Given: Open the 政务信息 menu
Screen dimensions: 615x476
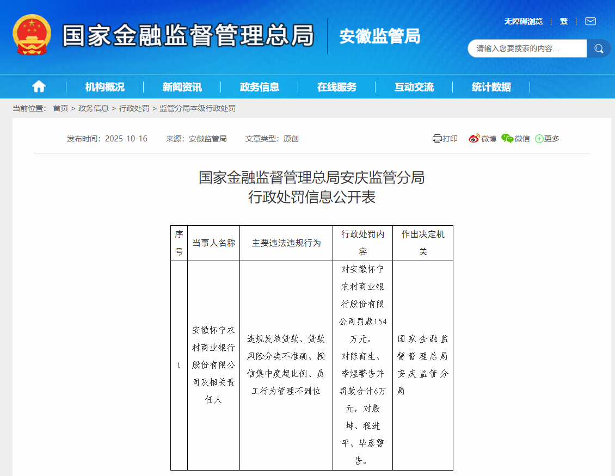Looking at the screenshot, I should tap(259, 87).
